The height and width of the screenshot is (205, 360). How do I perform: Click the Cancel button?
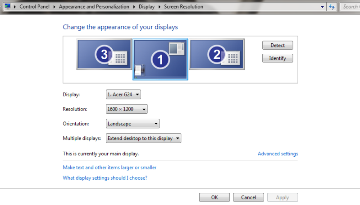click(x=248, y=197)
